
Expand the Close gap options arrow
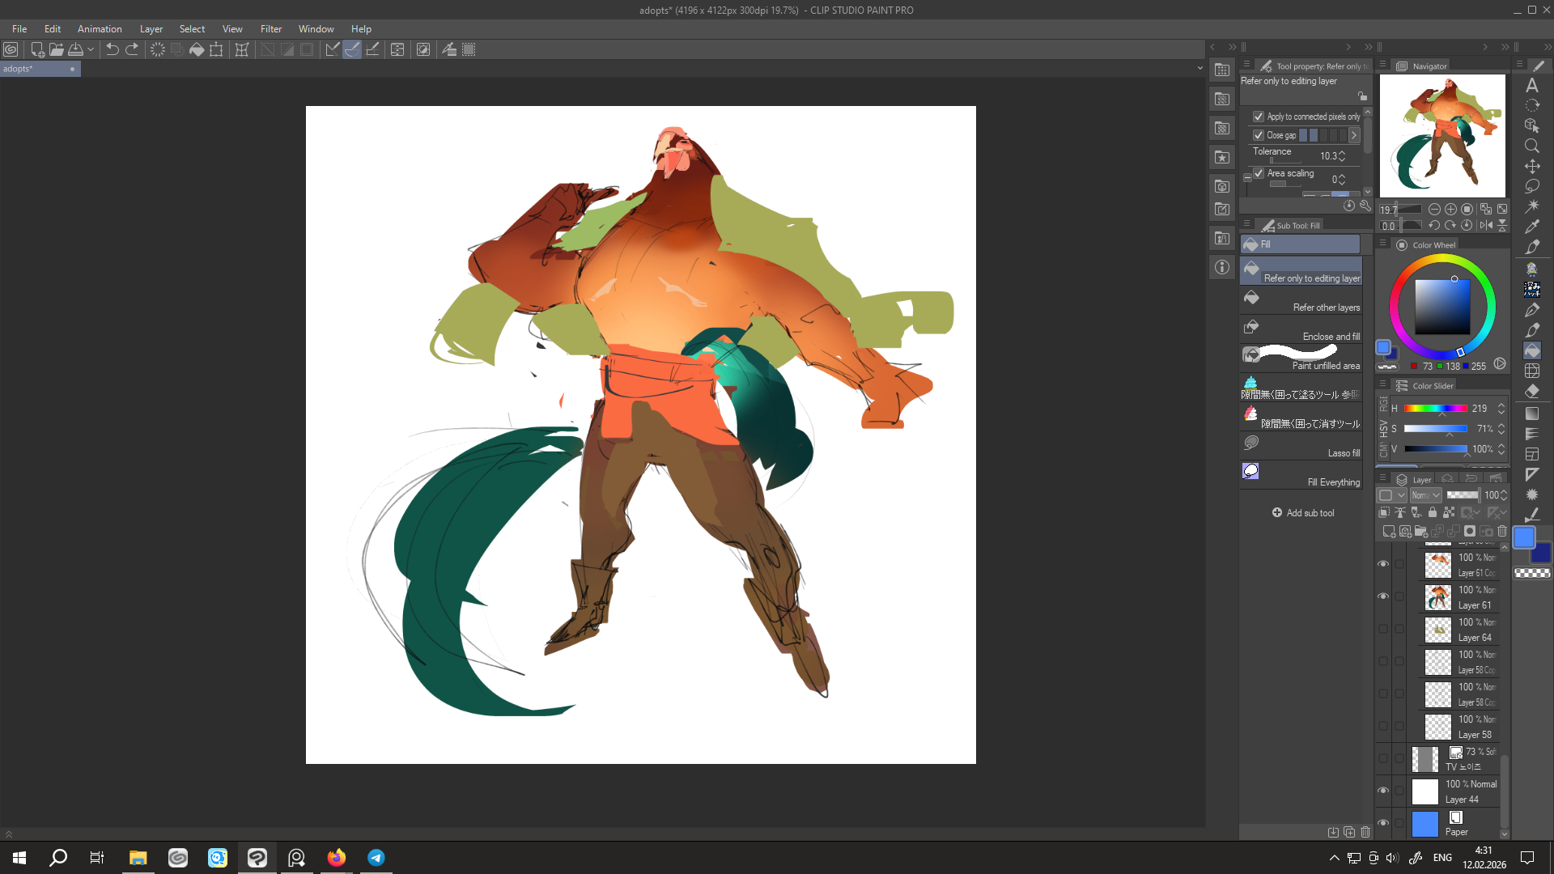[1354, 135]
